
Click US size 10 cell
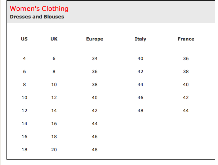pos(25,97)
